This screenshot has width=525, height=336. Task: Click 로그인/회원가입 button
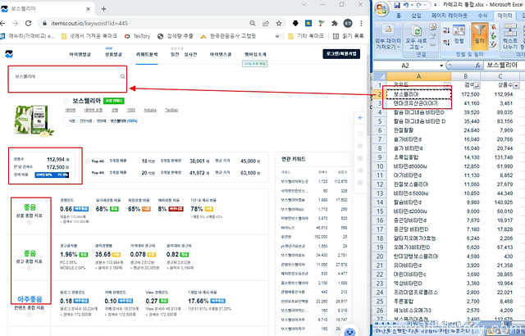point(341,54)
